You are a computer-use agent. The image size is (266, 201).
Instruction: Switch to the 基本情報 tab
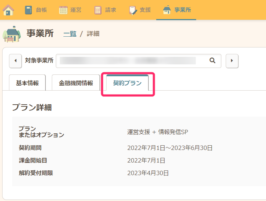coord(27,83)
